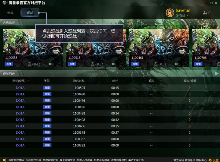Open the 官方网站 link
Image resolution: width=220 pixels, height=162 pixels.
coord(178,160)
